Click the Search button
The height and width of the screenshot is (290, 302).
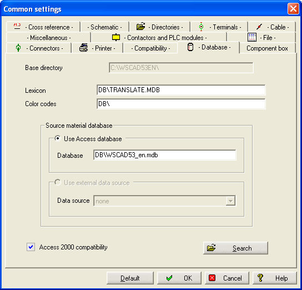[x=235, y=248]
